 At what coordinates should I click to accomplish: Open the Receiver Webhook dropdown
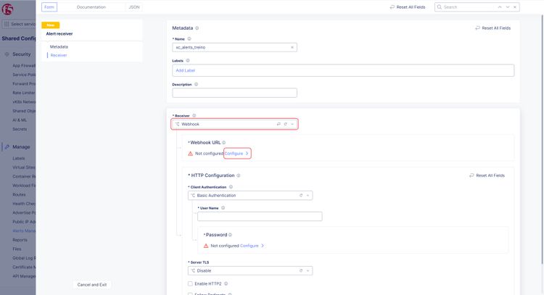coord(232,124)
